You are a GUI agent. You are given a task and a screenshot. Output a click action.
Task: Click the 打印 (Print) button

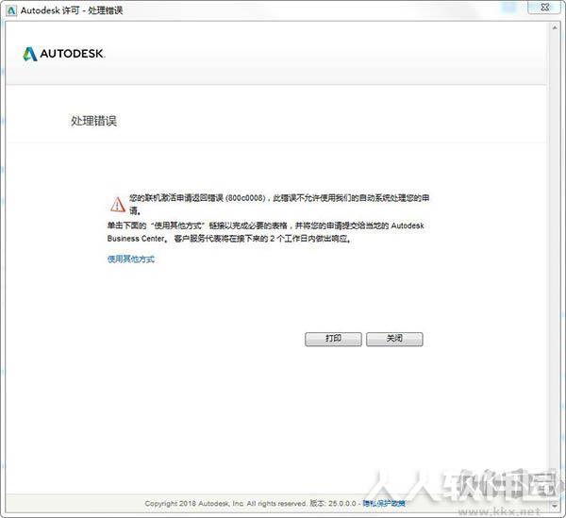(x=333, y=339)
